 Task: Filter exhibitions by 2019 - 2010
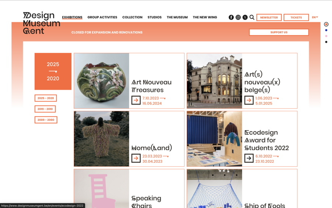(45, 109)
